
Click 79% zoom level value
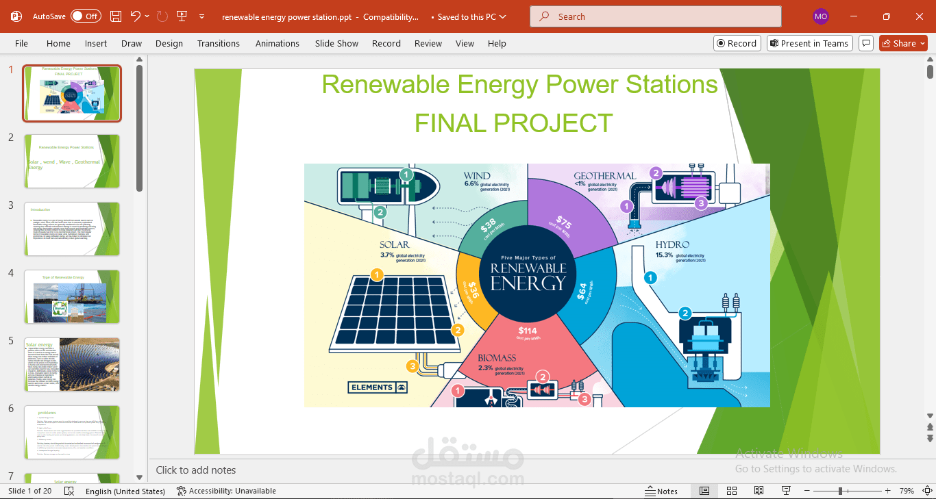907,491
